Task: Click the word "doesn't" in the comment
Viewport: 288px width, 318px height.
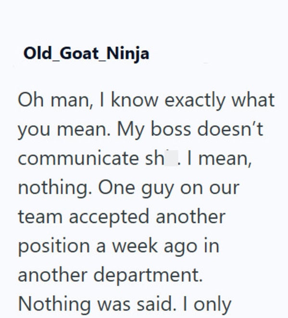Action: click(x=230, y=129)
